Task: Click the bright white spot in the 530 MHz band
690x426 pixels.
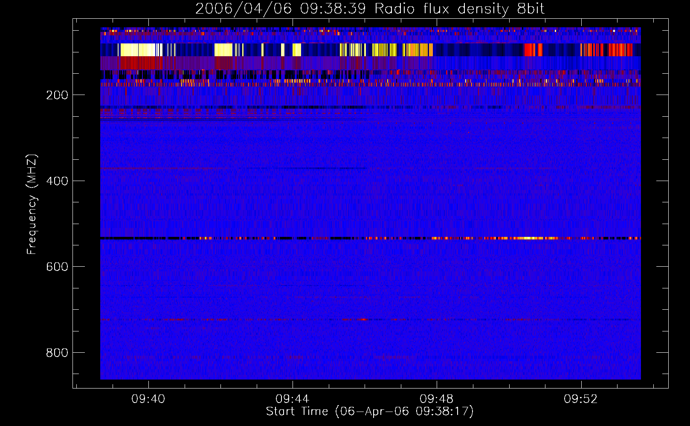Action: [530, 238]
